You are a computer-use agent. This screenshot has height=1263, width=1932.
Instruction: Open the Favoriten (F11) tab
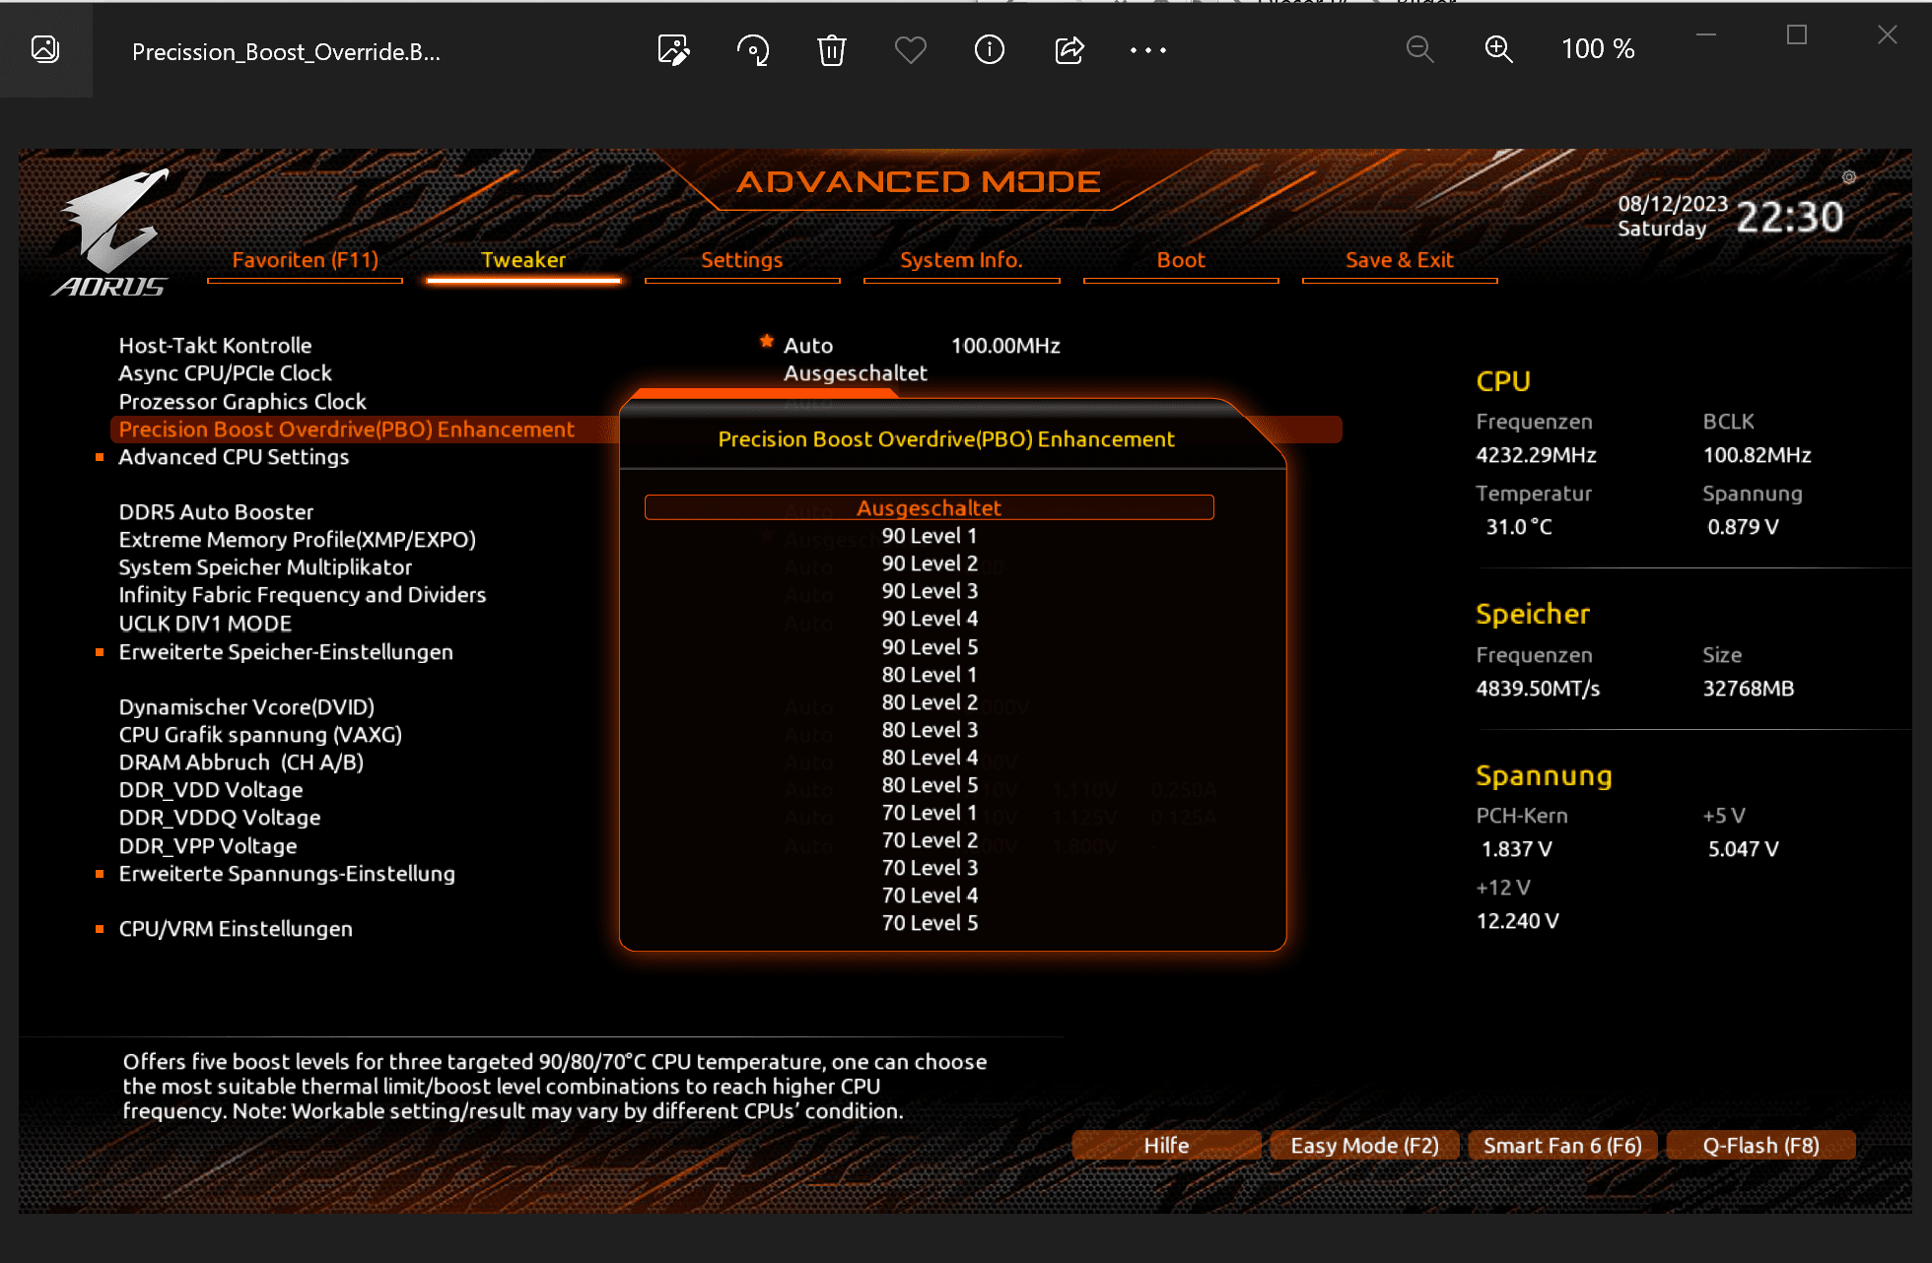click(306, 260)
